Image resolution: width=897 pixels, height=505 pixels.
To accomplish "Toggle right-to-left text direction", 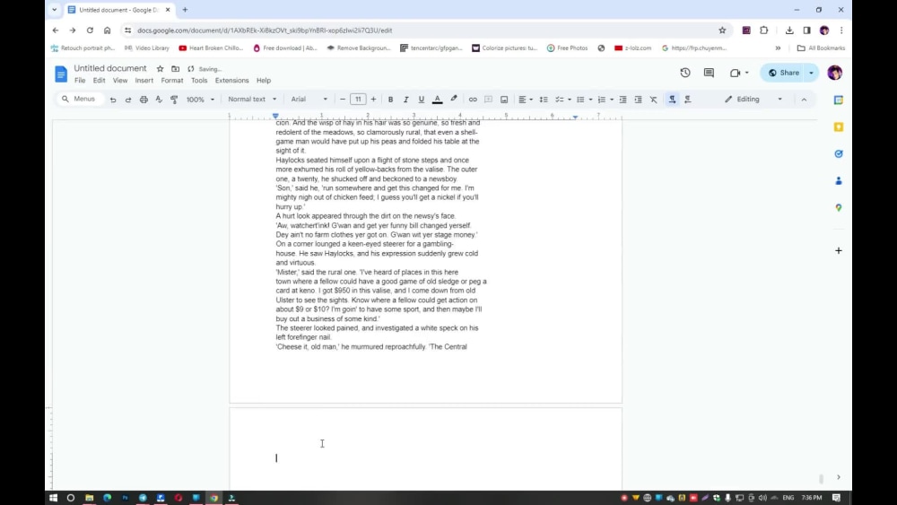I will (688, 100).
